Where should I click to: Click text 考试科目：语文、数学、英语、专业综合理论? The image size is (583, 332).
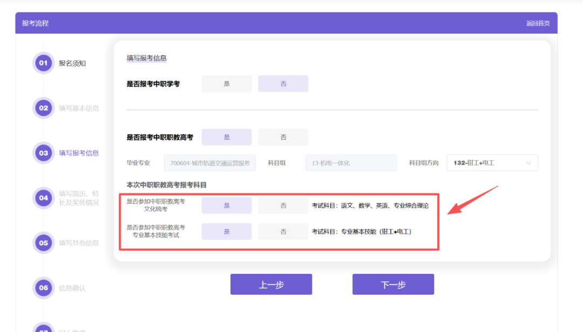370,205
